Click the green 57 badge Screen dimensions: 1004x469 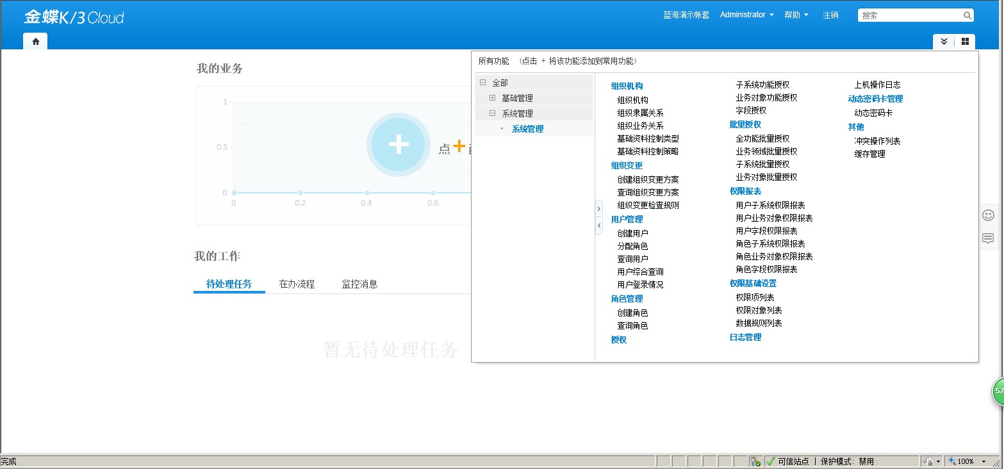998,391
